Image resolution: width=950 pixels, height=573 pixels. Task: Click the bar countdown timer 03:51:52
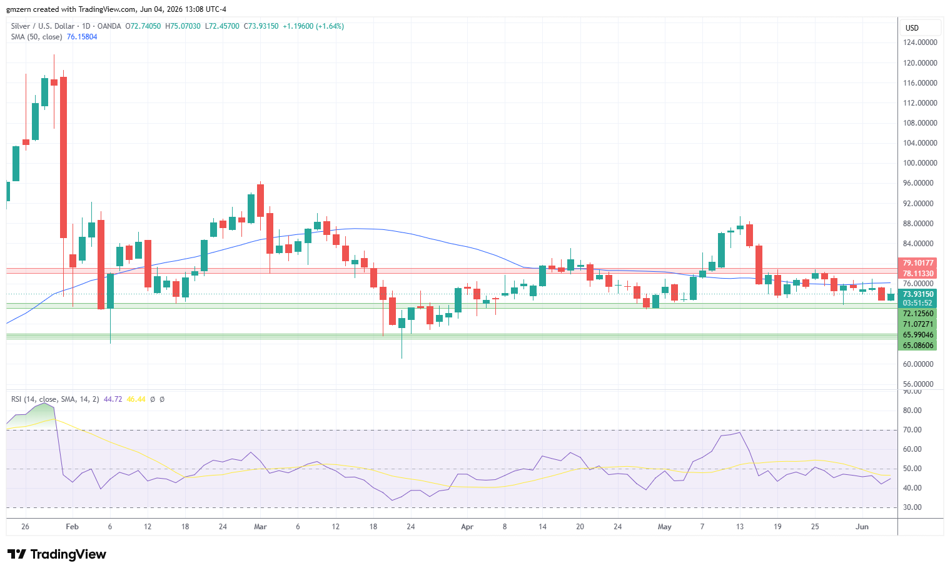[917, 303]
